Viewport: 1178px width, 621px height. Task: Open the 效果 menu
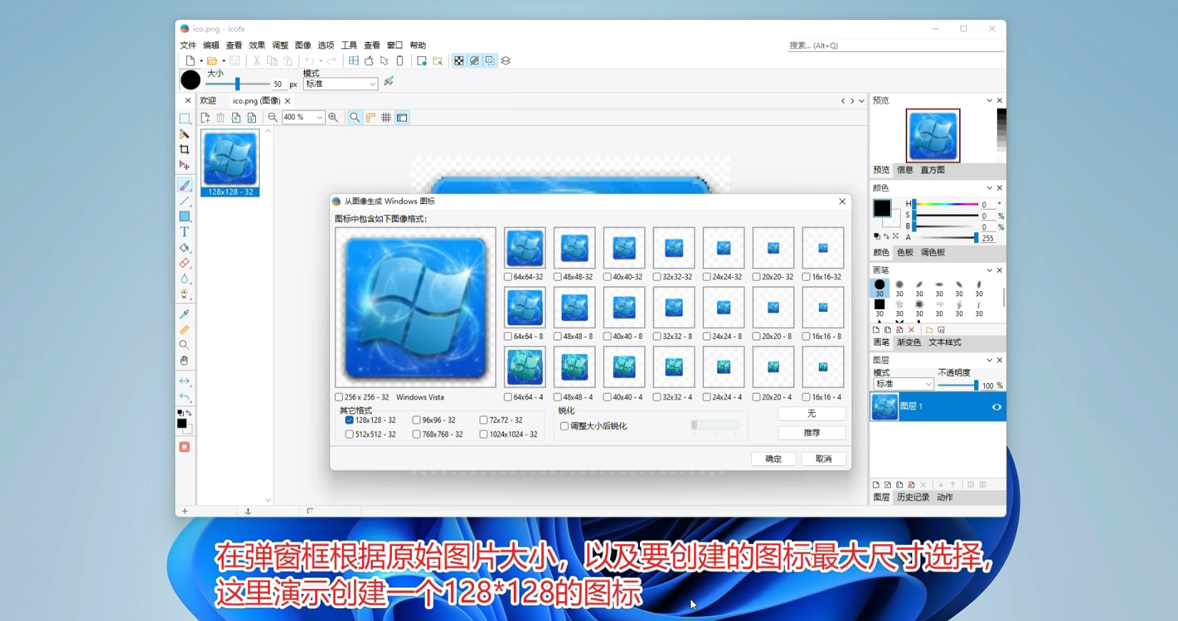(x=257, y=46)
